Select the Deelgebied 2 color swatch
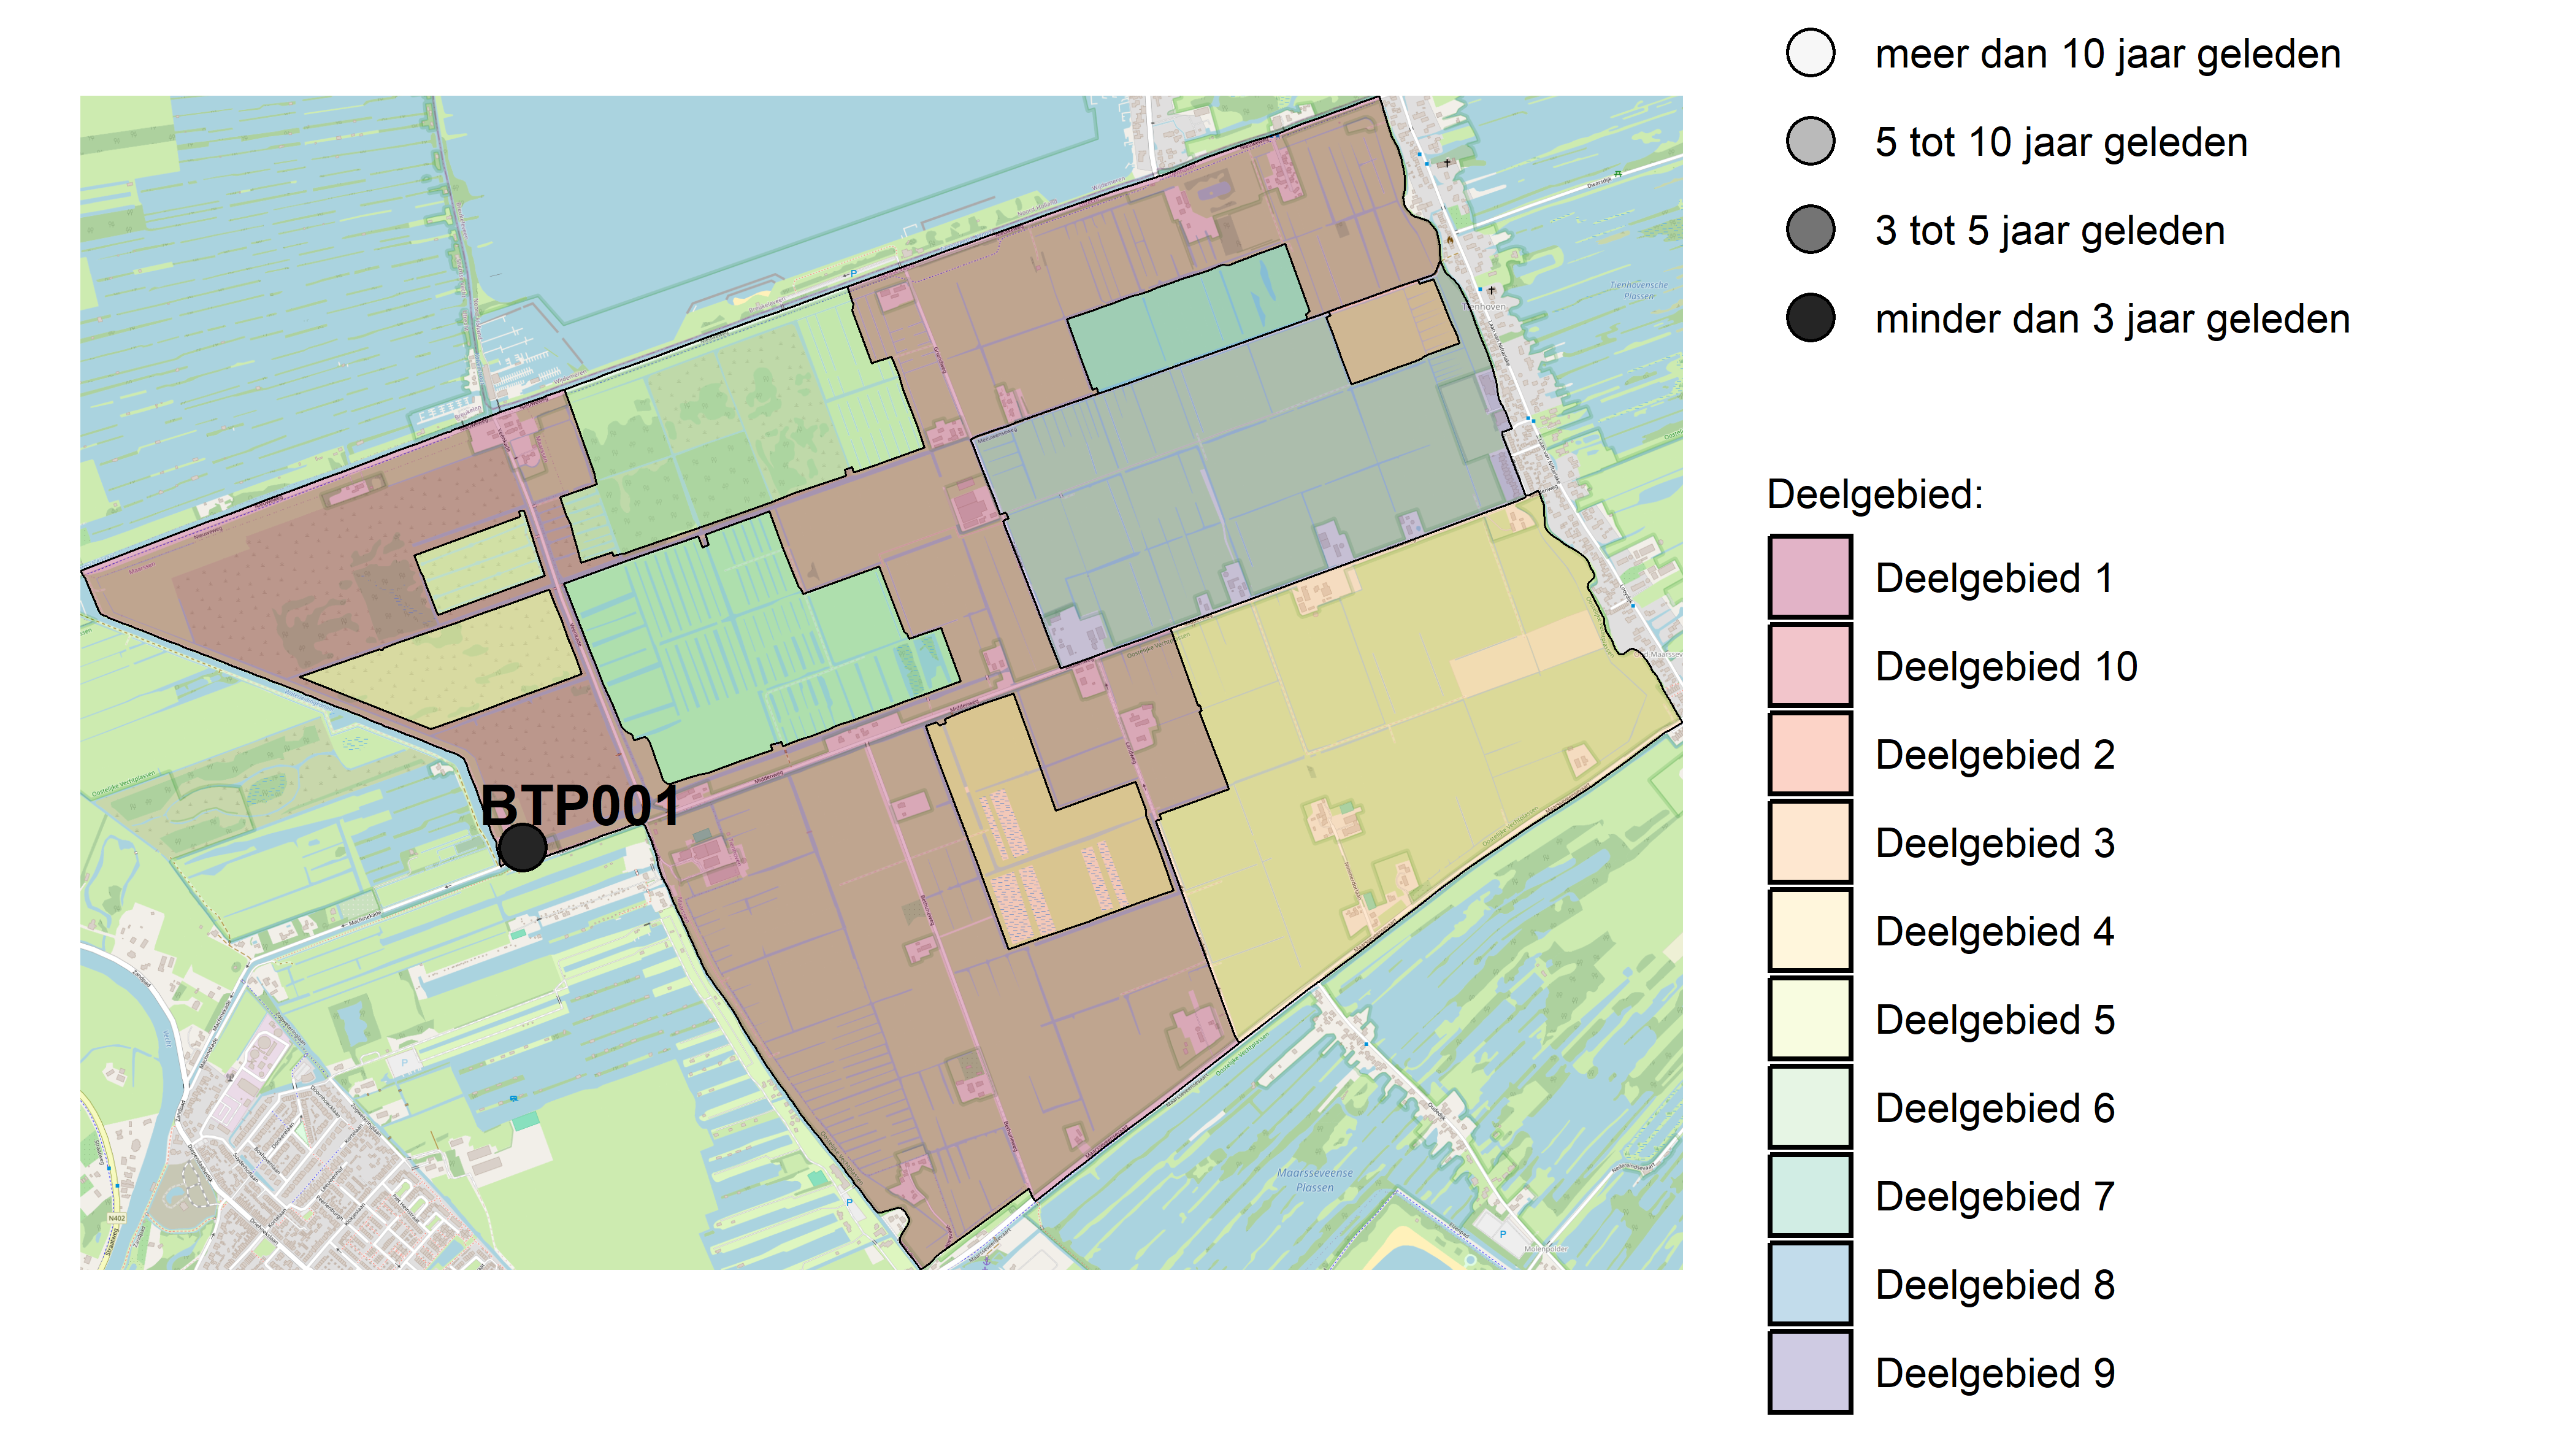The width and height of the screenshot is (2576, 1446). click(1810, 754)
